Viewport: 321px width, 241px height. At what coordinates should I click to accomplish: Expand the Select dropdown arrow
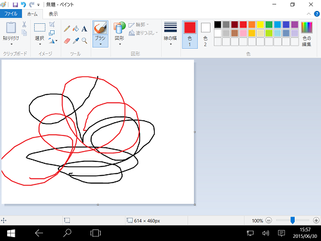click(40, 44)
